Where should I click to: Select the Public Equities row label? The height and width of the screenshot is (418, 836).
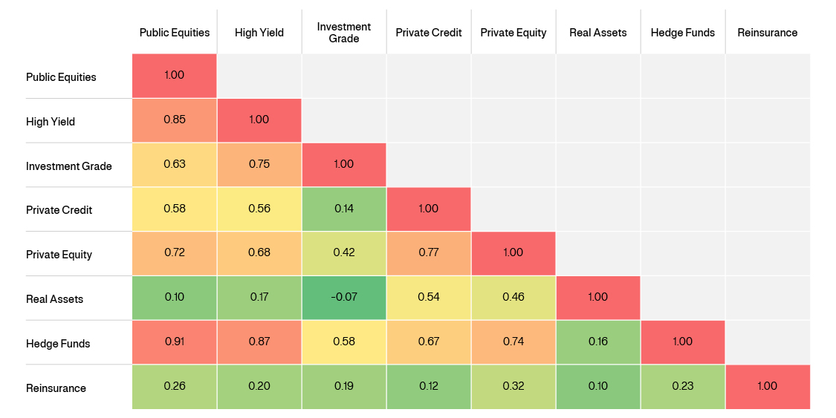[61, 77]
